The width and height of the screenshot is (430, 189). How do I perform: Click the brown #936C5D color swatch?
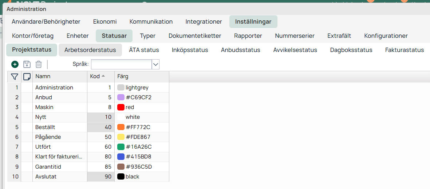121,166
